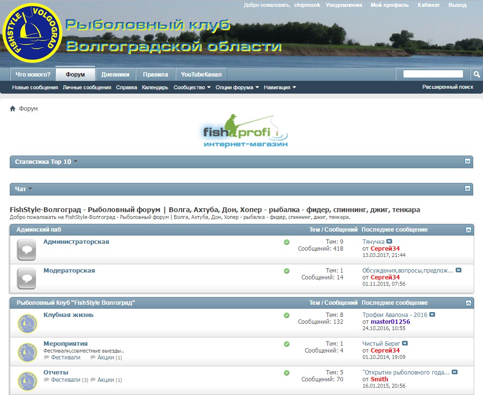Click the FishStyle Volgograd round logo
Image resolution: width=483 pixels, height=395 pixels.
pyautogui.click(x=32, y=33)
